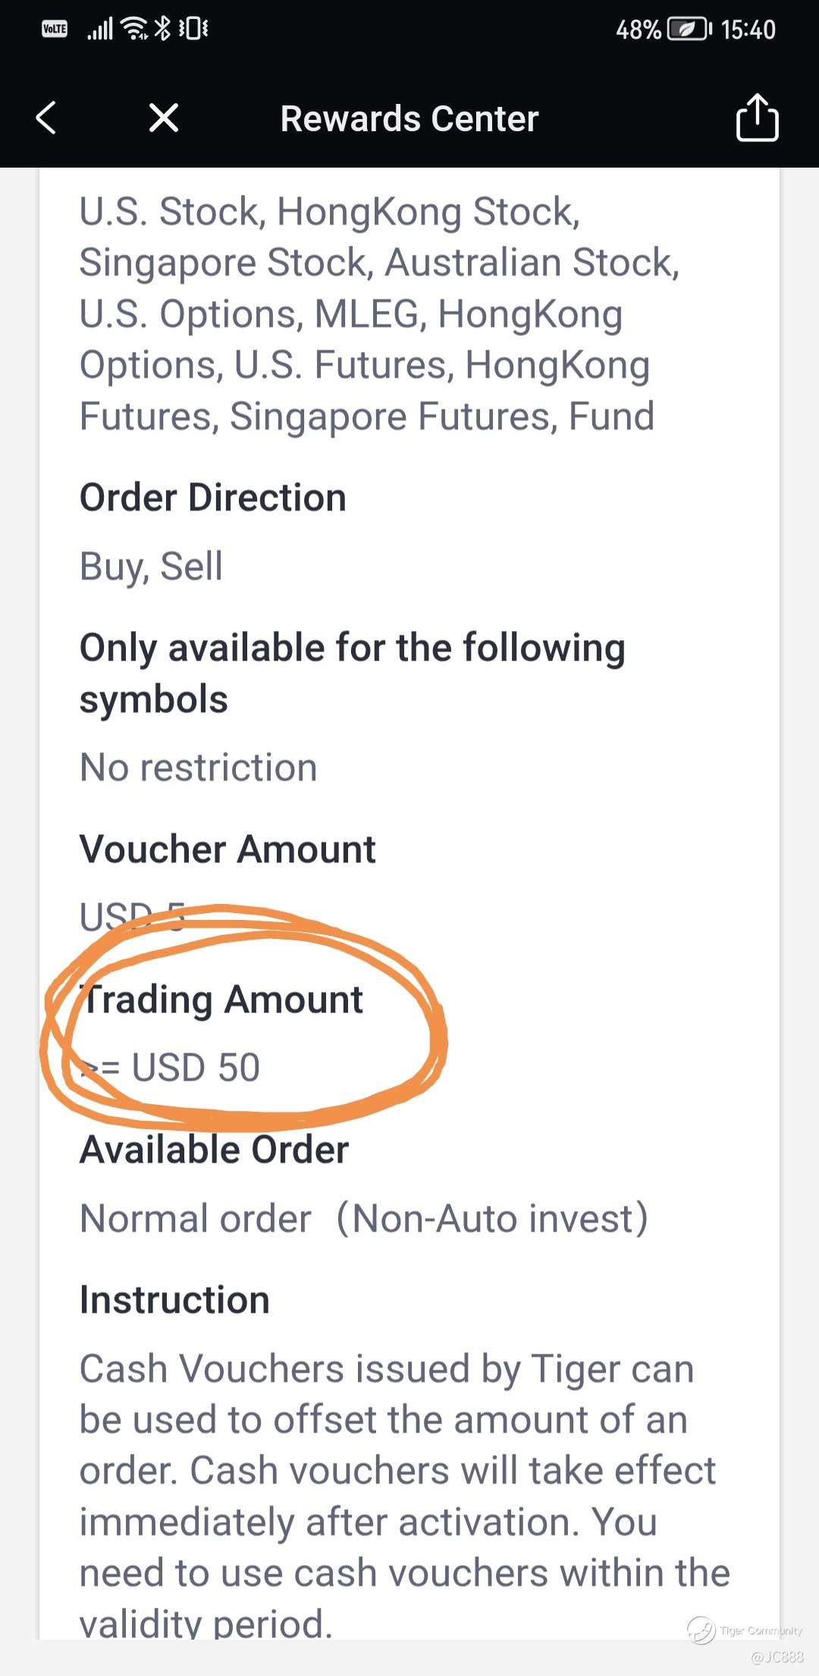Tap the cellular signal bars icon
819x1676 pixels.
[x=100, y=30]
